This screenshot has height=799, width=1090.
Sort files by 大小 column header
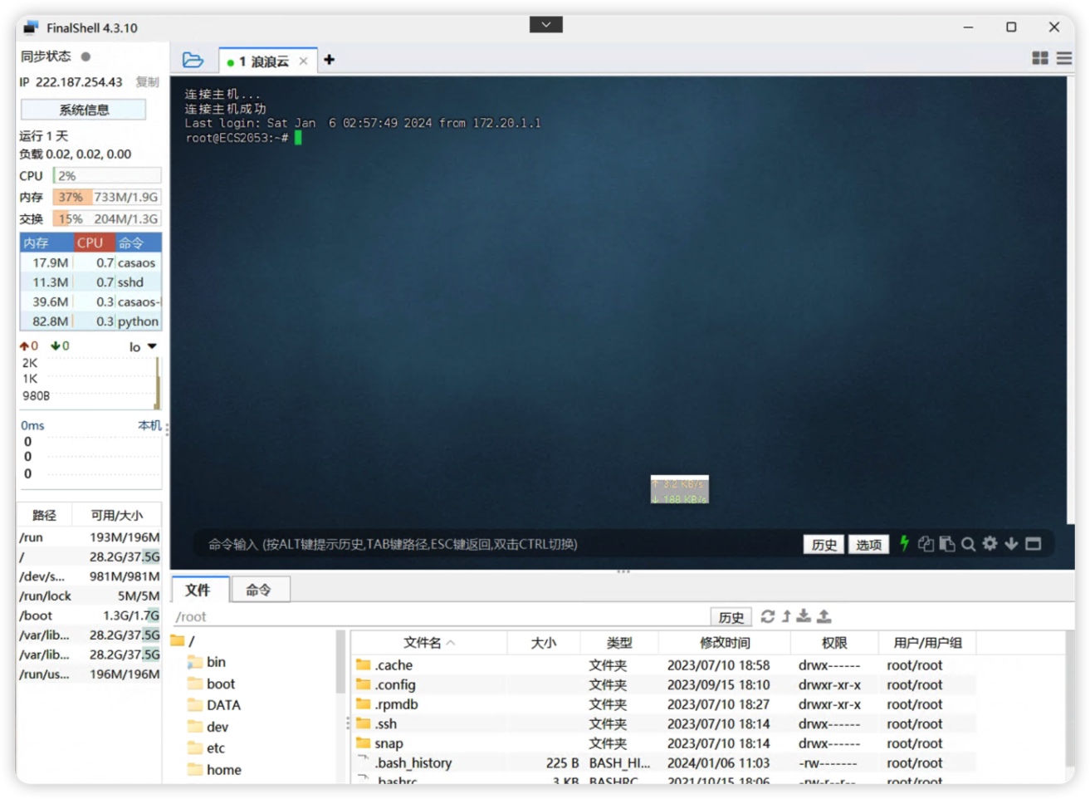[544, 642]
